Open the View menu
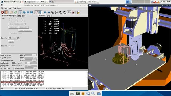This screenshot has width=171, height=96. tap(14, 8)
